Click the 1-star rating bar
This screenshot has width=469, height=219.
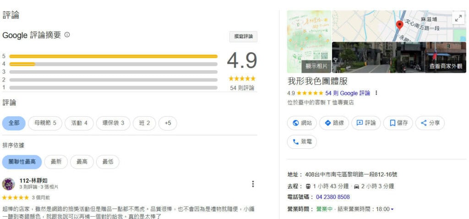pos(114,88)
